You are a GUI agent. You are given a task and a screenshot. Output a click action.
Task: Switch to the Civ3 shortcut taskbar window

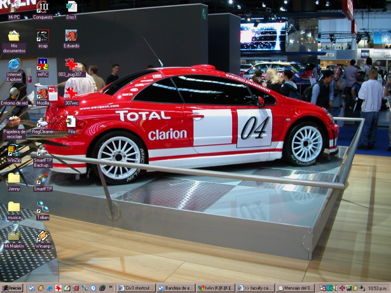[x=136, y=288]
